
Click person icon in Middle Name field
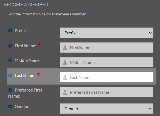pyautogui.click(x=65, y=63)
